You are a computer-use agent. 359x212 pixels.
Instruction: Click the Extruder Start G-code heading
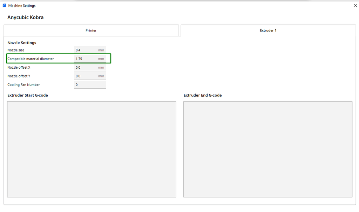click(28, 95)
